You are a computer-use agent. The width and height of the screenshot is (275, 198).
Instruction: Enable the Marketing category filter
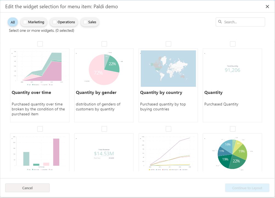coord(25,22)
